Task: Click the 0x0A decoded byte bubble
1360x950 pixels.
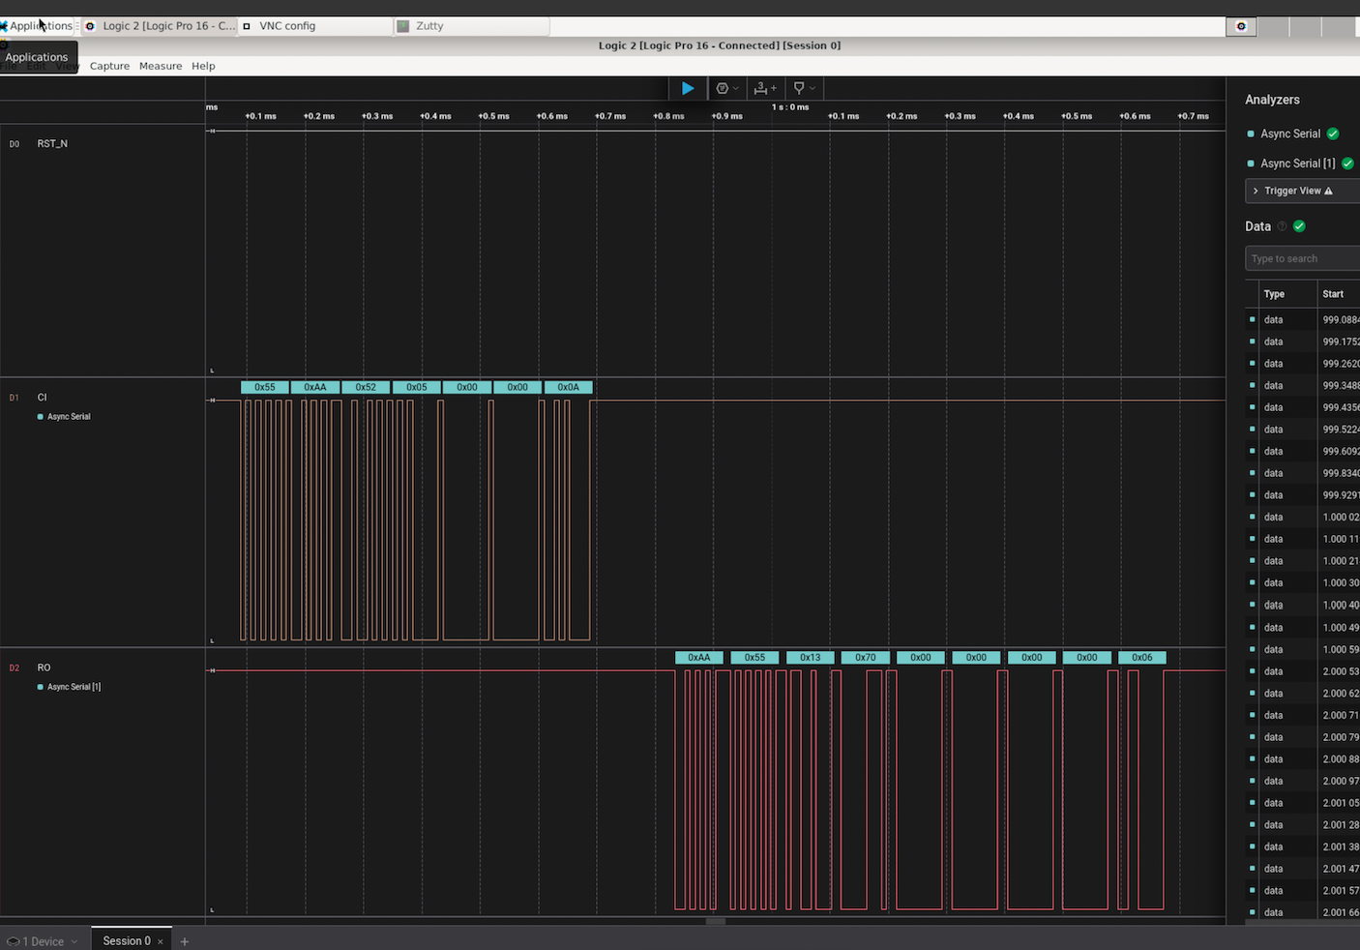Action: 569,387
